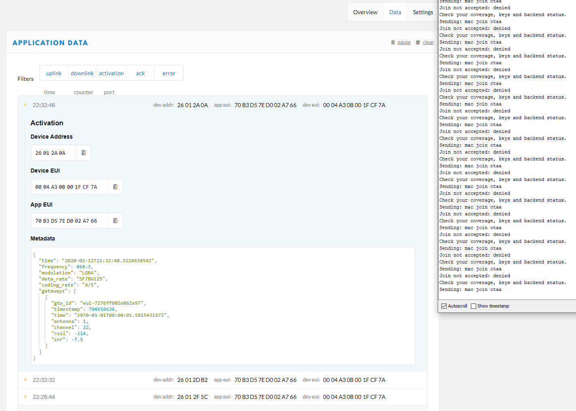Click lightning icon on the 22:28:46 entry

point(25,397)
